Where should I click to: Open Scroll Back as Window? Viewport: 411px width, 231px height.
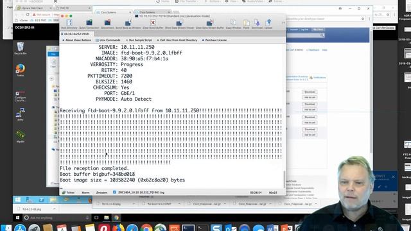point(128,24)
